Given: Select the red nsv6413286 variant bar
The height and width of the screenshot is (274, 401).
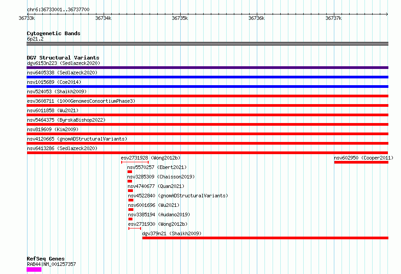Looking at the screenshot, I should coord(207,153).
